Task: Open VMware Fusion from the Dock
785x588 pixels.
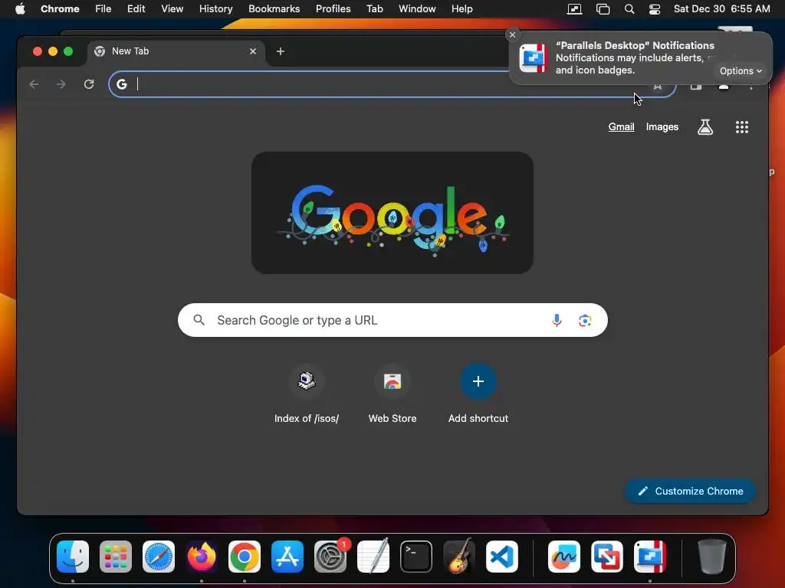Action: coord(607,557)
